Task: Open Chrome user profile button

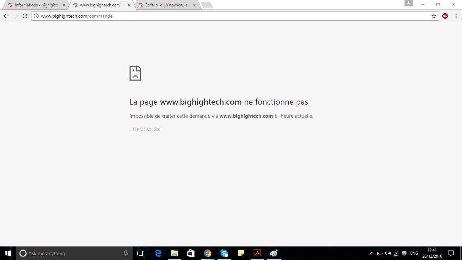Action: coord(409,3)
